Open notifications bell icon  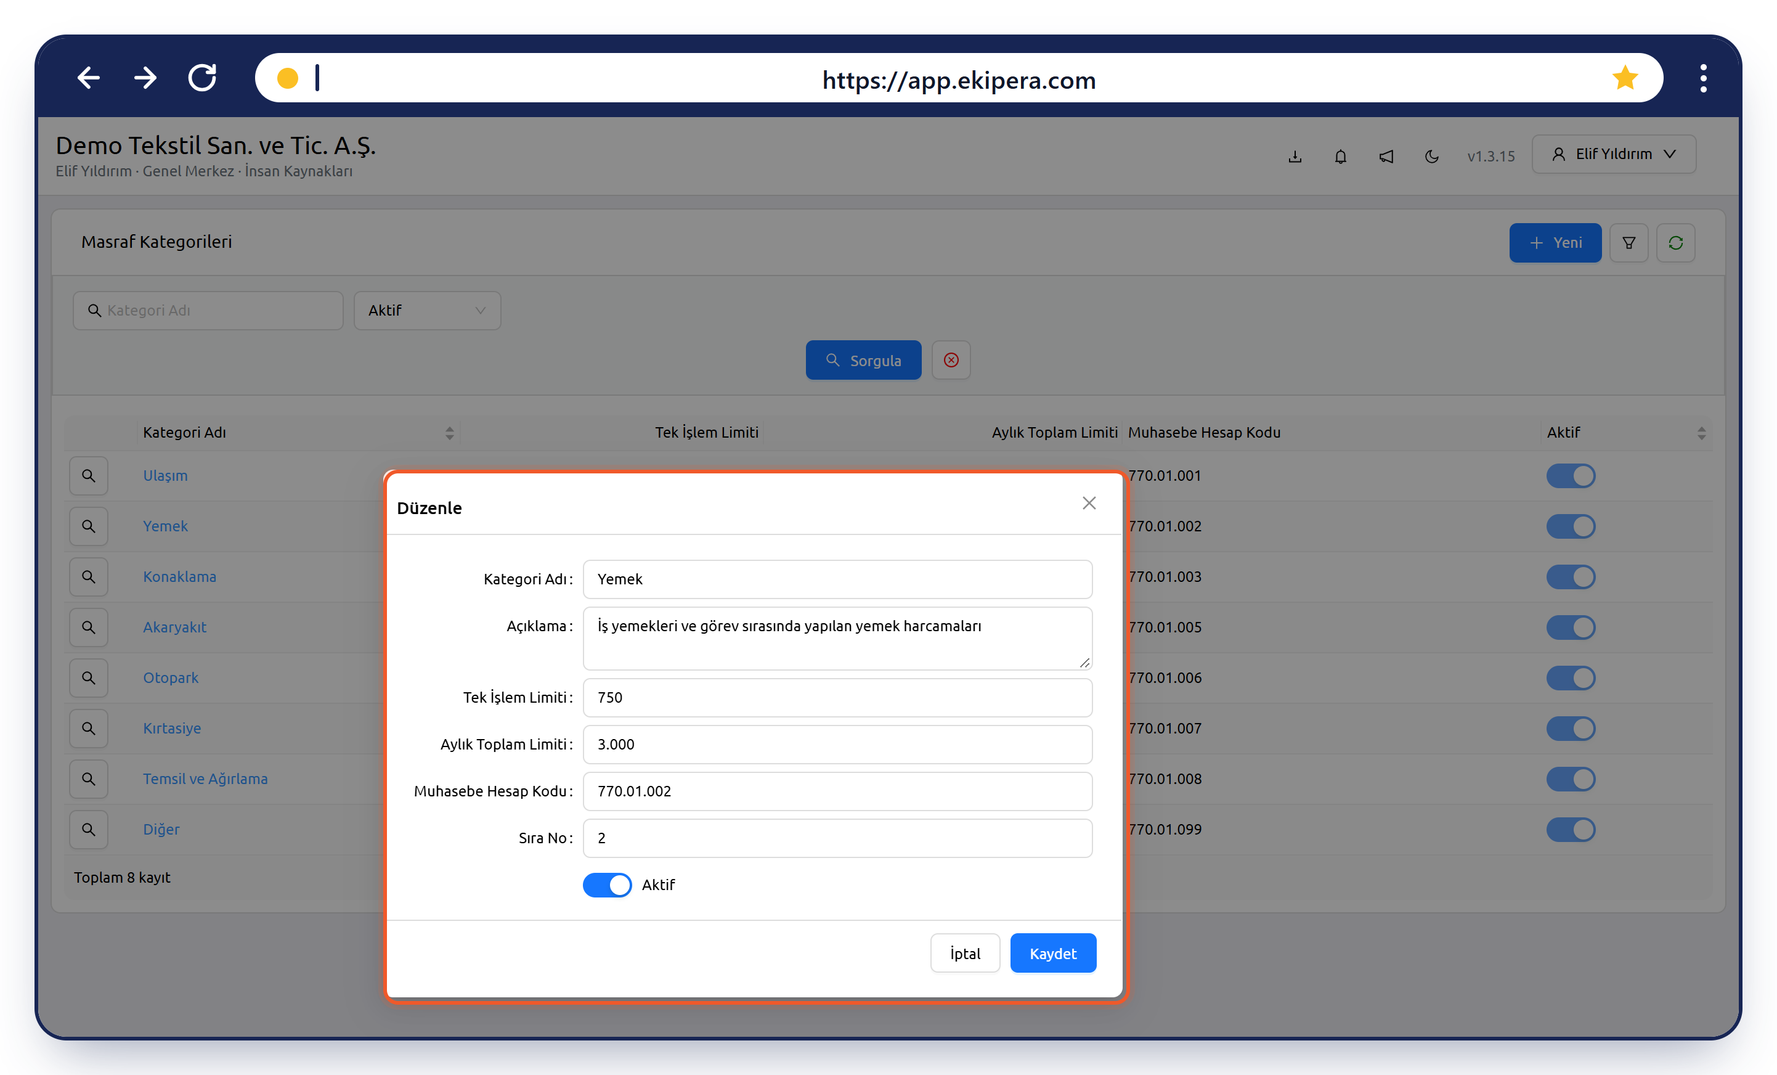(1341, 156)
